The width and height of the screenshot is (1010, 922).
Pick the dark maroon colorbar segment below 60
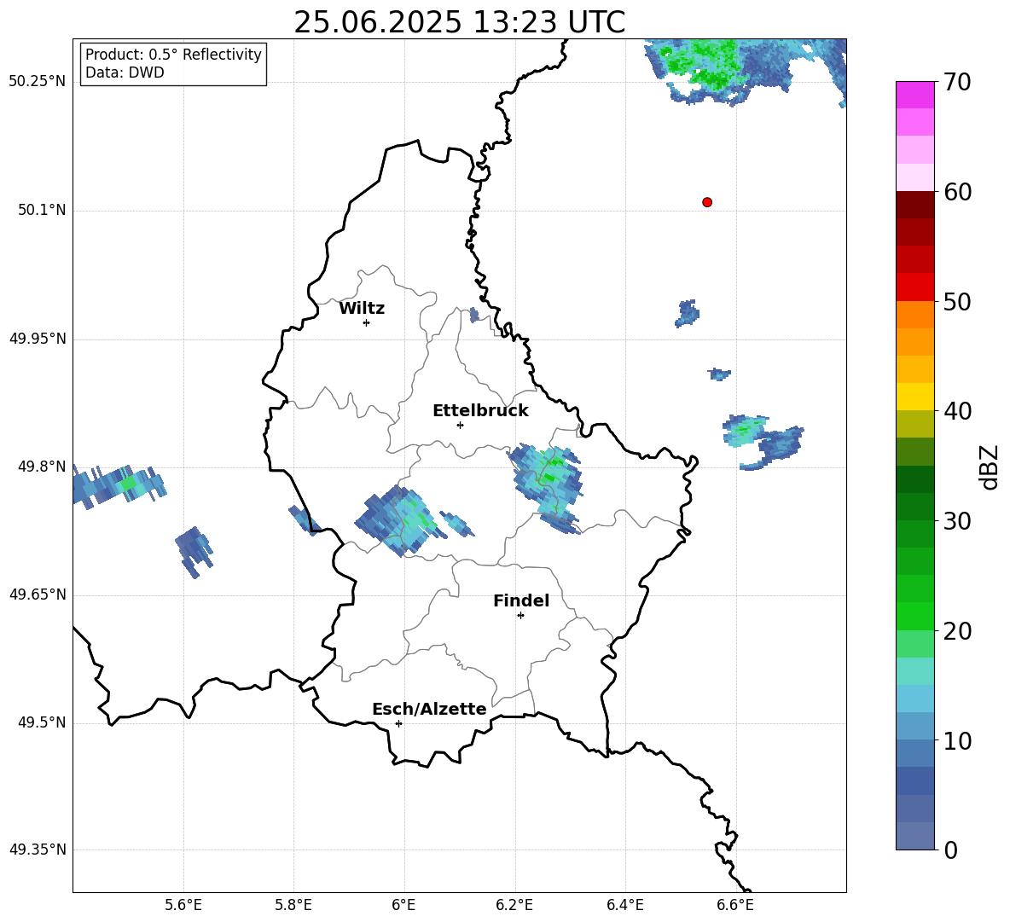click(x=915, y=205)
